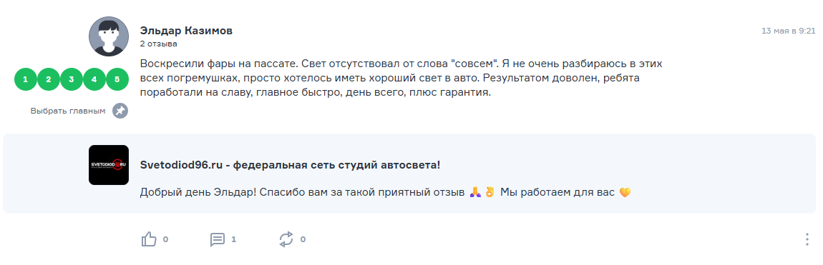The height and width of the screenshot is (265, 823).
Task: Like the review with thumbs-up icon
Action: [x=149, y=239]
